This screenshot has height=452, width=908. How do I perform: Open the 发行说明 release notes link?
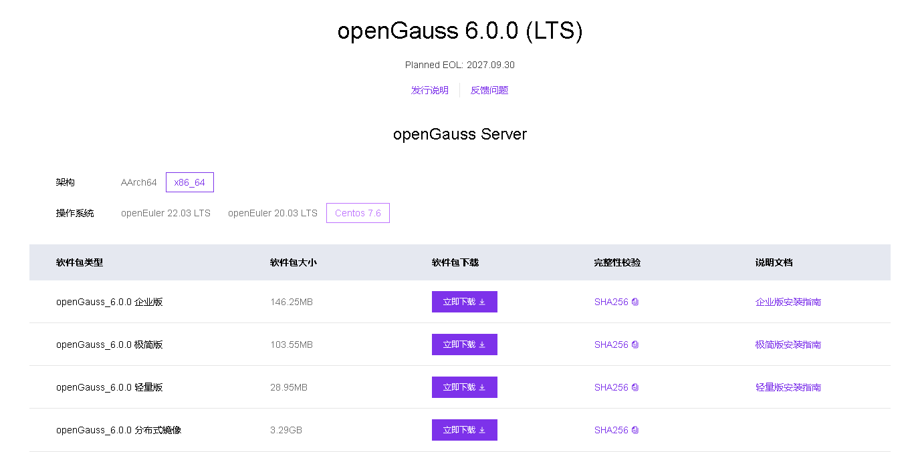tap(430, 90)
